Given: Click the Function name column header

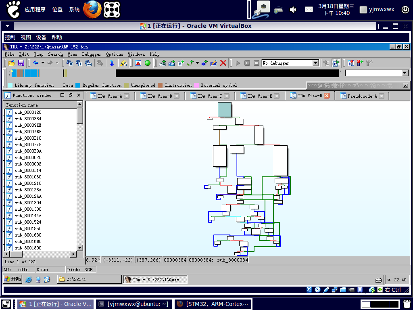Looking at the screenshot, I should coord(41,105).
